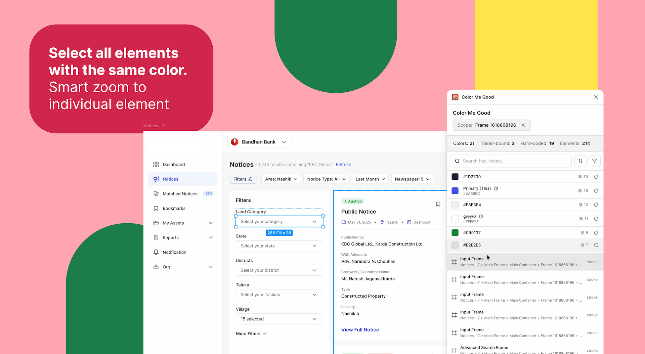645x354 pixels.
Task: Click Org hierarchy icon
Action: [x=156, y=267]
